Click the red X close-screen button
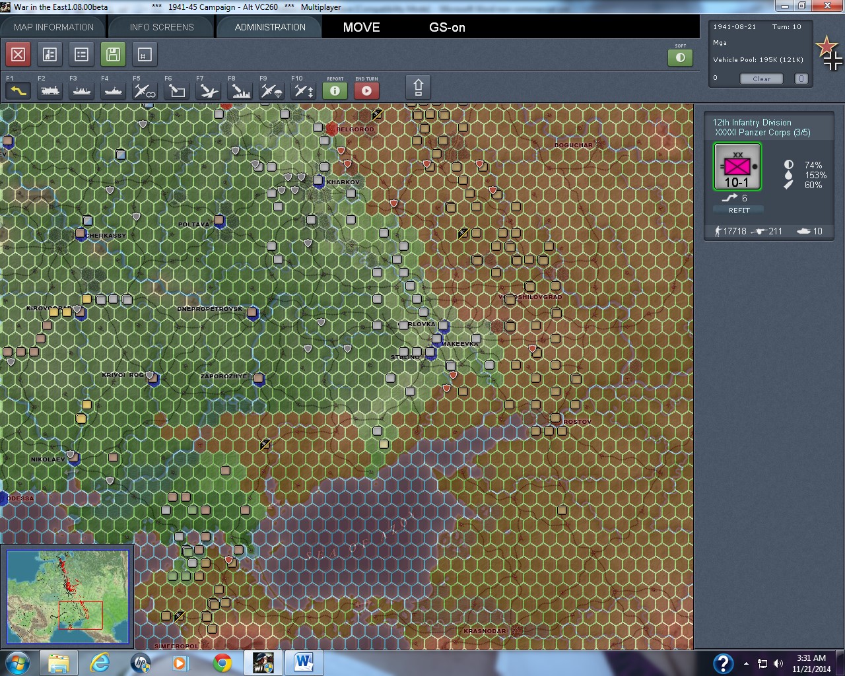Viewport: 845px width, 676px height. click(18, 54)
